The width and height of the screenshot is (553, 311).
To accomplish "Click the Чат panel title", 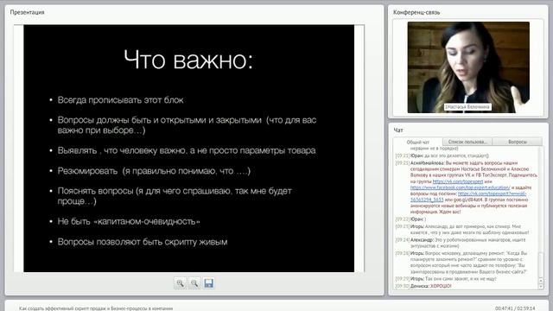I will click(398, 130).
